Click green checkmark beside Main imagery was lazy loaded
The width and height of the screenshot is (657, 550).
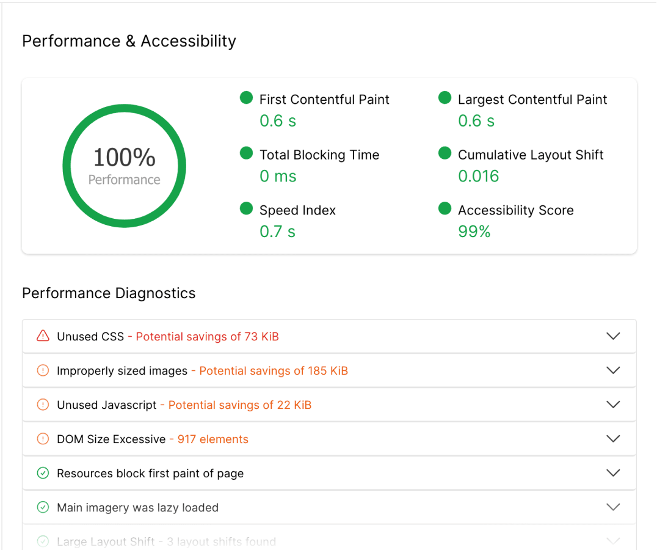coord(43,507)
